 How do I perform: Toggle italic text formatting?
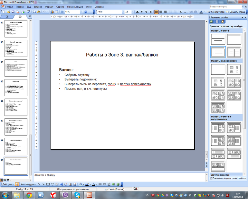point(142,12)
